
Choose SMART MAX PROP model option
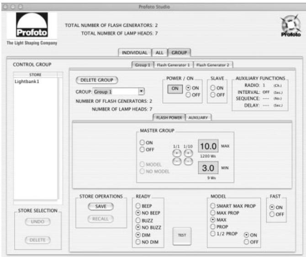(x=212, y=206)
